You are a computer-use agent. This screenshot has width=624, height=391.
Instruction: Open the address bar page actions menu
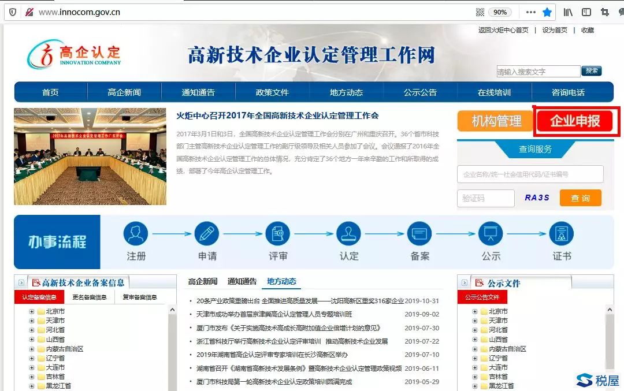pyautogui.click(x=532, y=12)
